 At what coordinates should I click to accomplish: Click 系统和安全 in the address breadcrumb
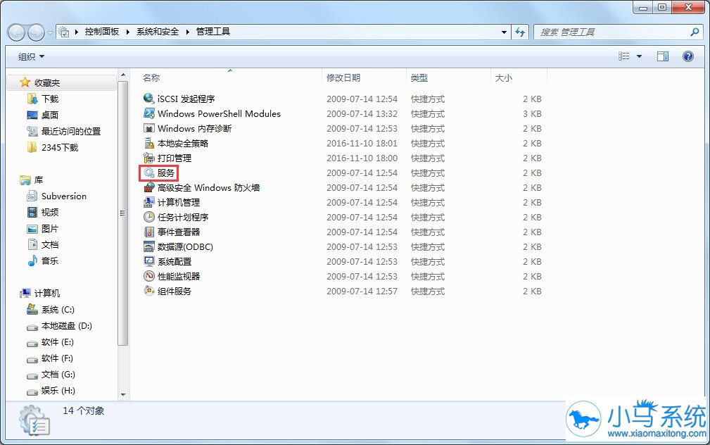(158, 32)
